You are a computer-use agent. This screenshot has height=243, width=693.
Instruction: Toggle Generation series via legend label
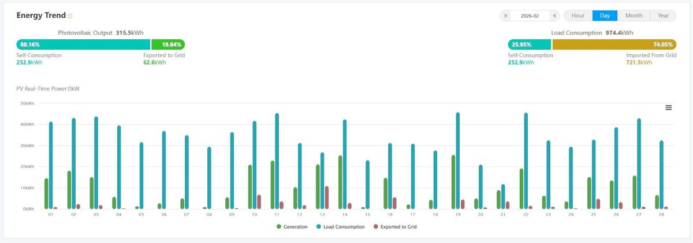click(296, 227)
